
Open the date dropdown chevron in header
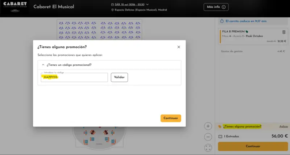pyautogui.click(x=148, y=4)
